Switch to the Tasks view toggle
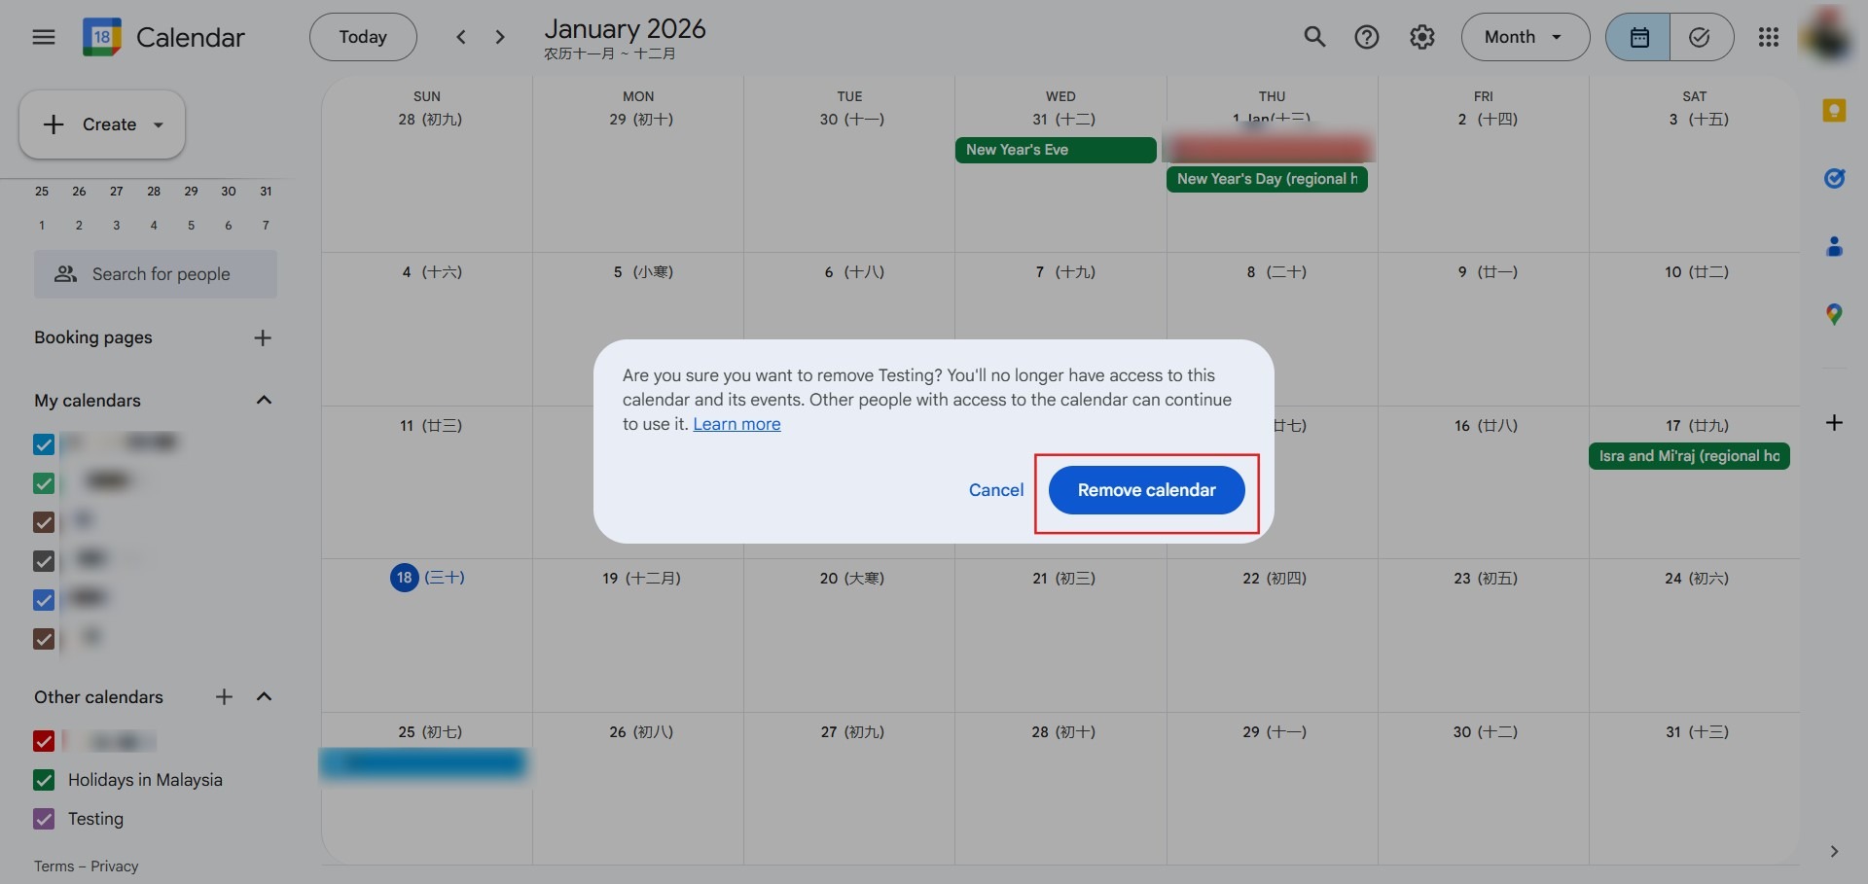Screen dimensions: 1868x884 tap(1700, 37)
